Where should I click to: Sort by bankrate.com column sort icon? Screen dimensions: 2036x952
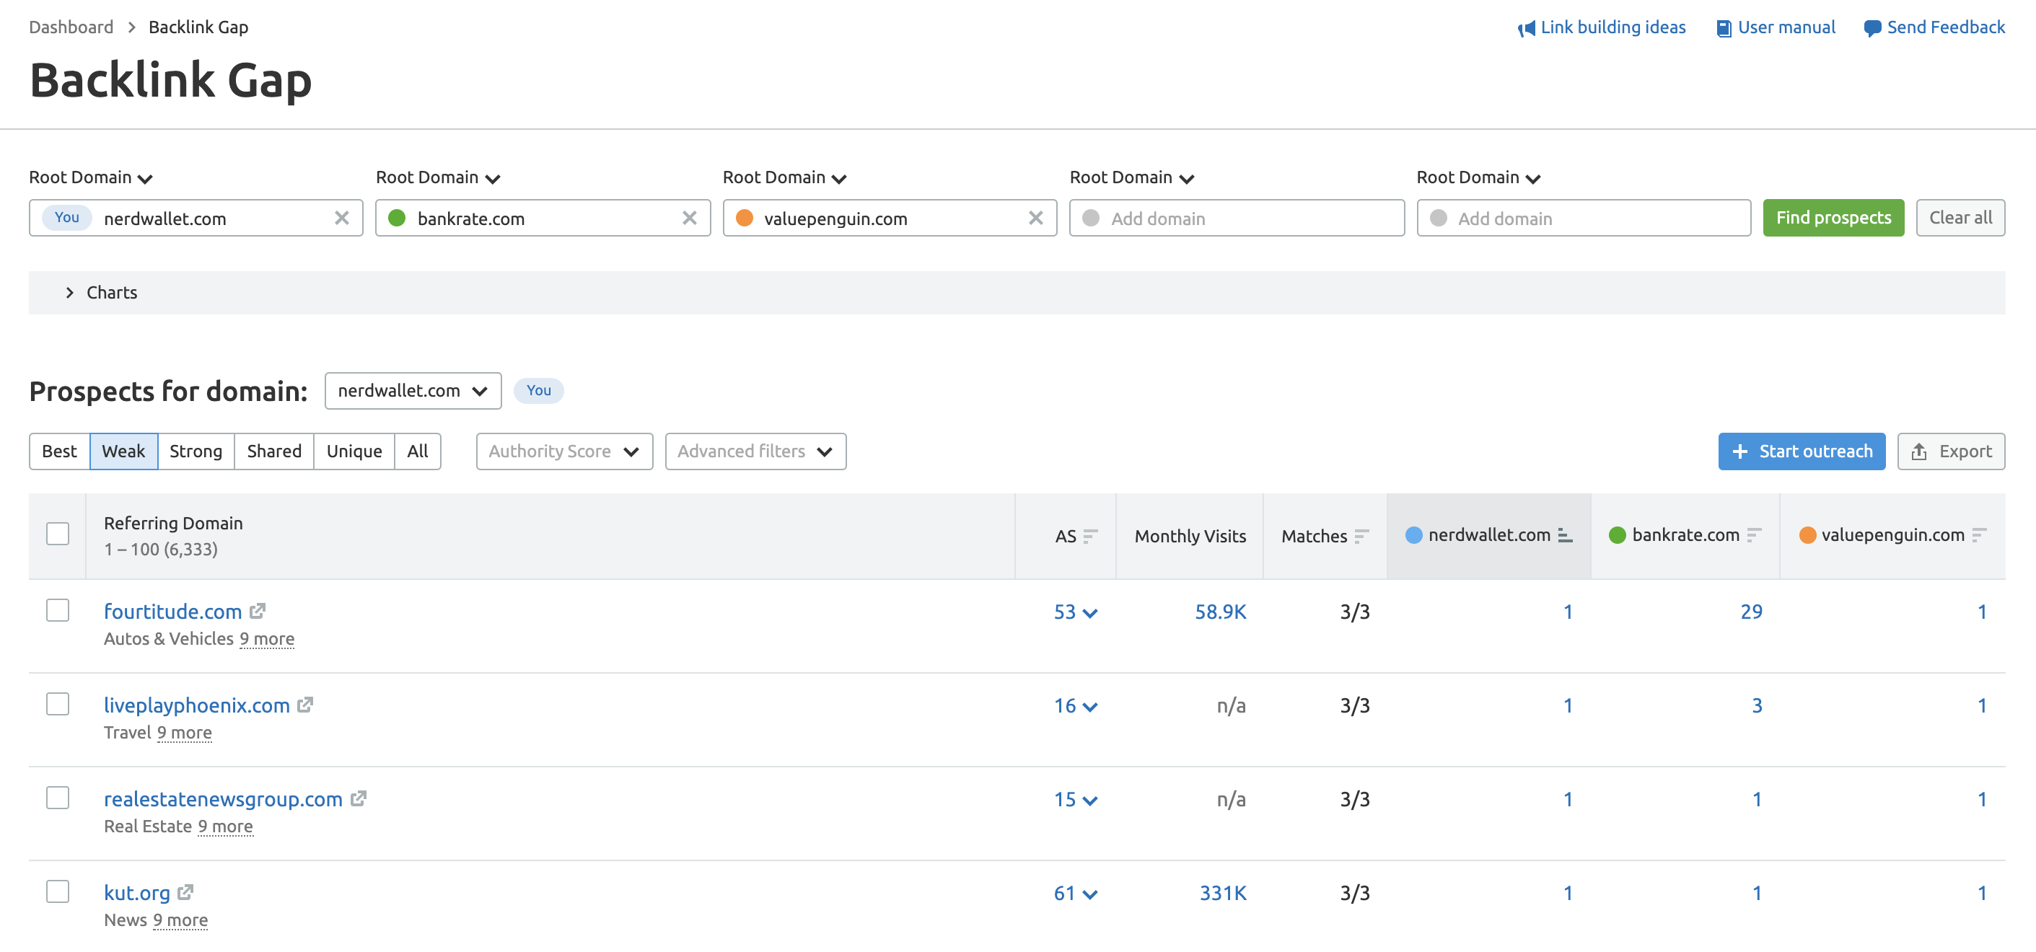coord(1754,535)
